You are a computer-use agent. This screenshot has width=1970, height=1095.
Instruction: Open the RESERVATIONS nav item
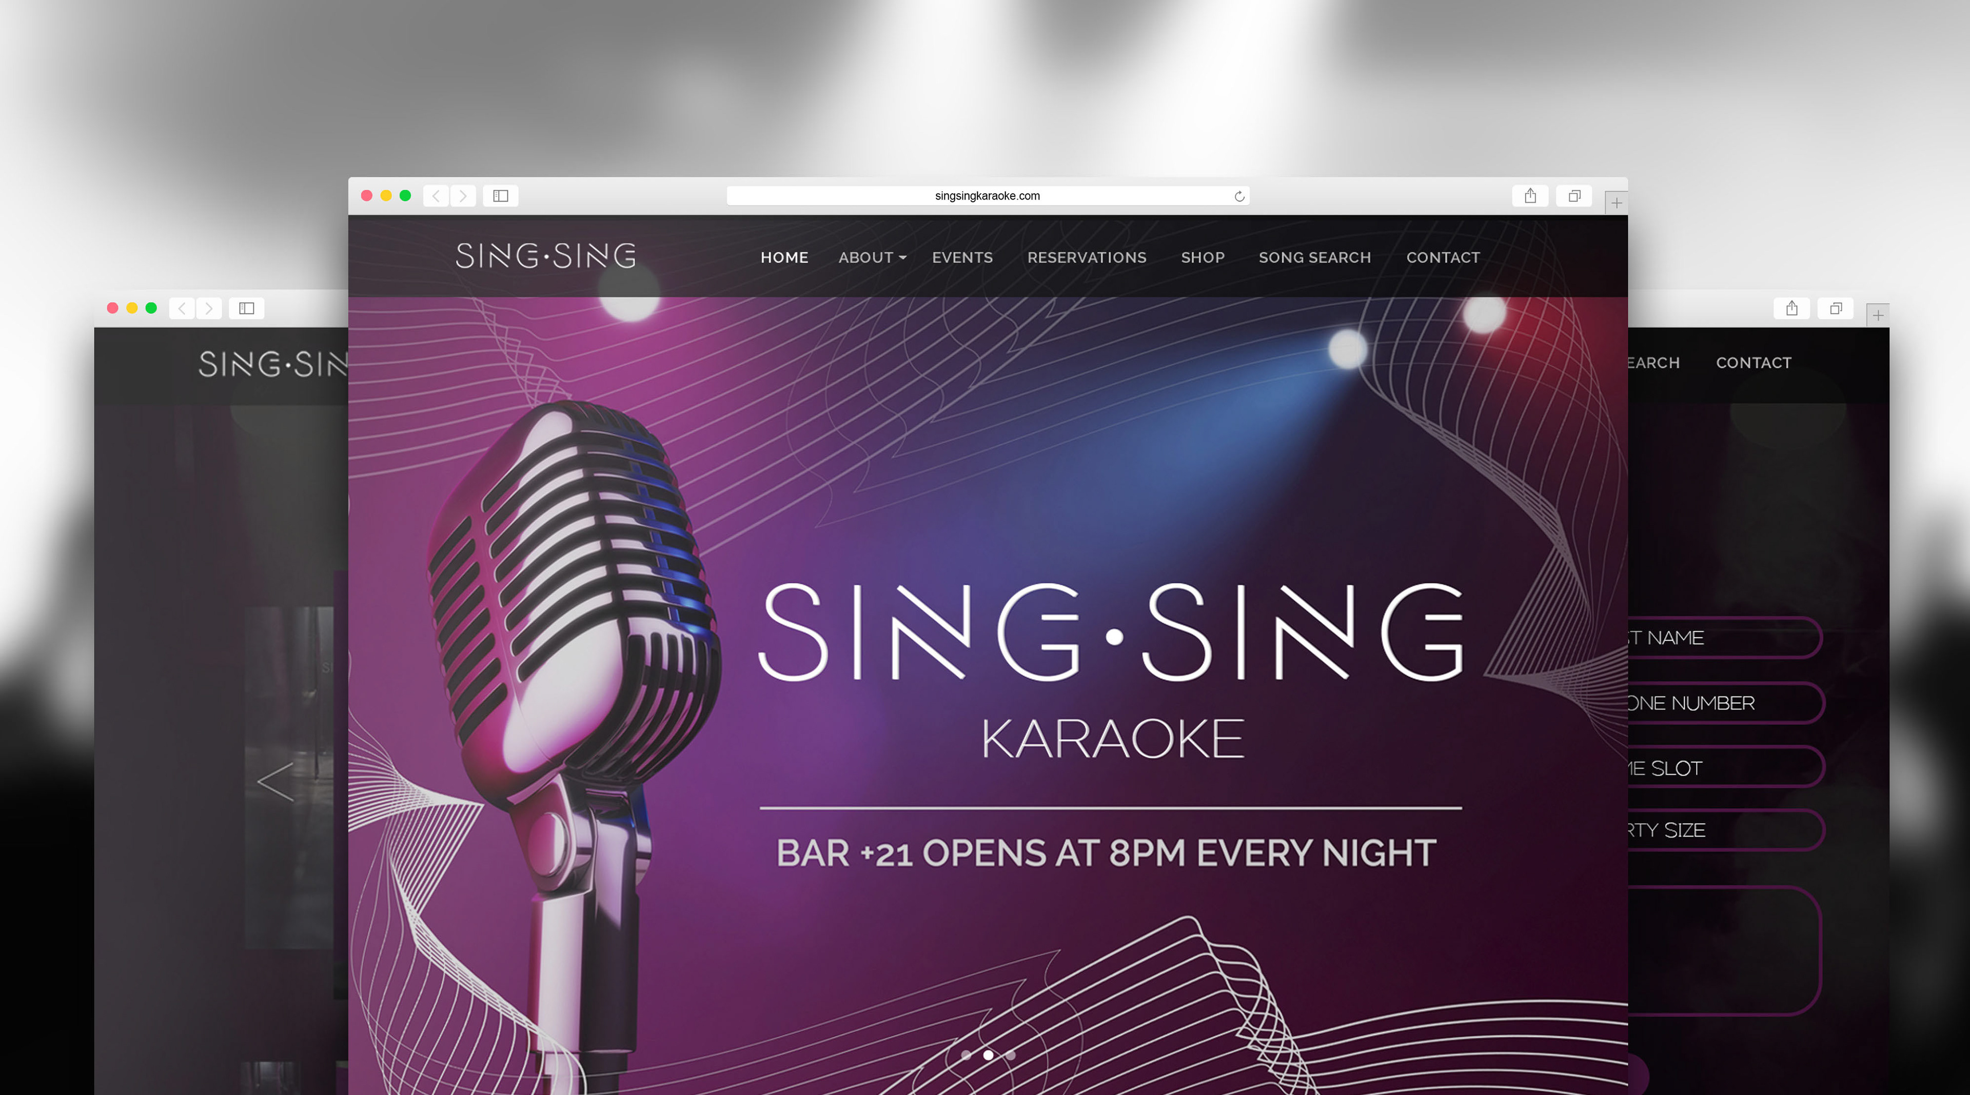(1087, 257)
